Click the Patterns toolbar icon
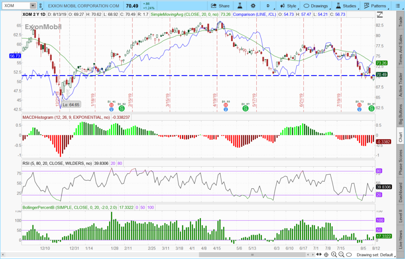 coord(374,6)
